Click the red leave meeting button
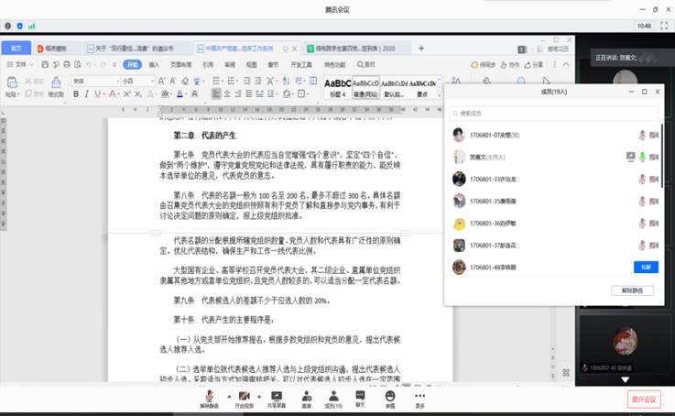 click(643, 399)
